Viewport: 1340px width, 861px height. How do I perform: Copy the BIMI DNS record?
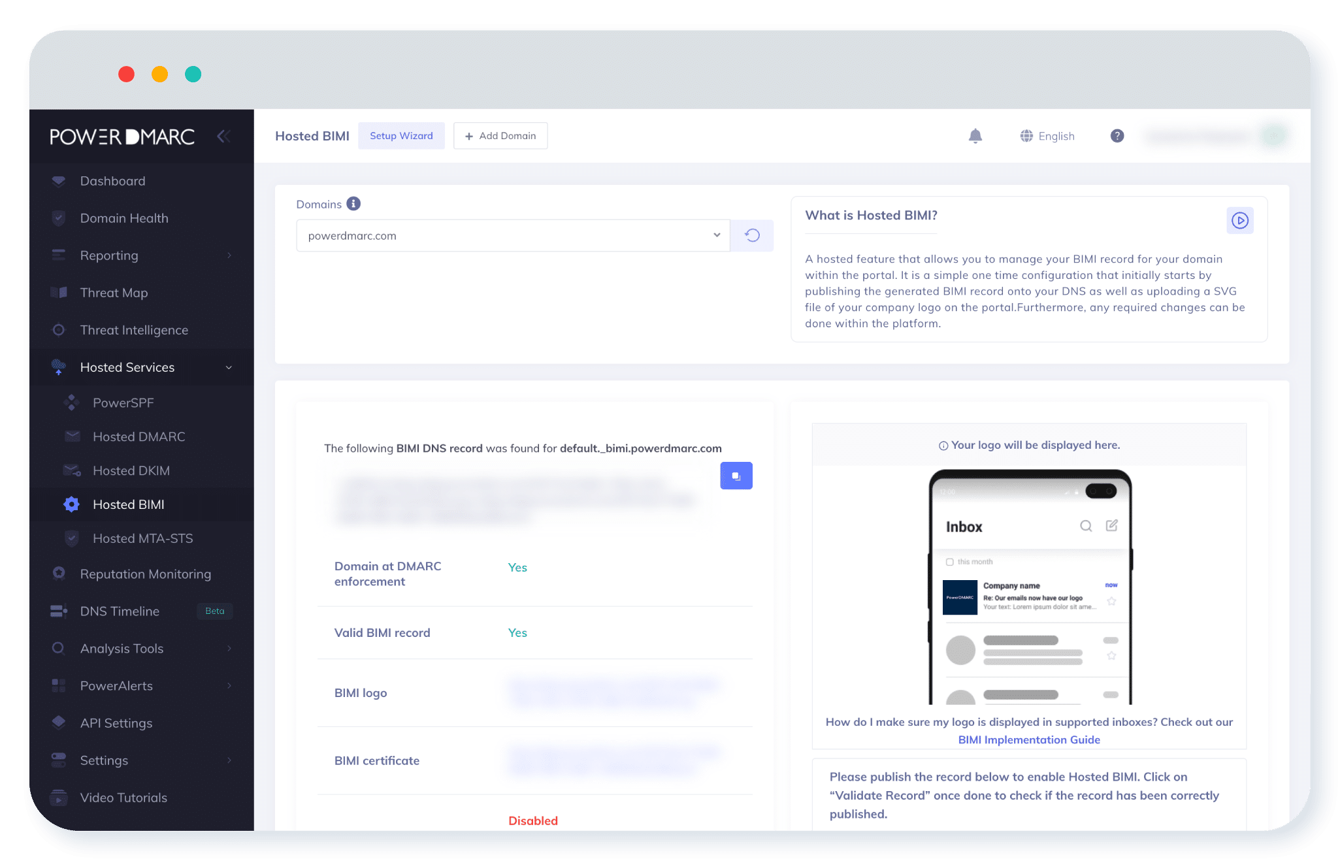736,476
